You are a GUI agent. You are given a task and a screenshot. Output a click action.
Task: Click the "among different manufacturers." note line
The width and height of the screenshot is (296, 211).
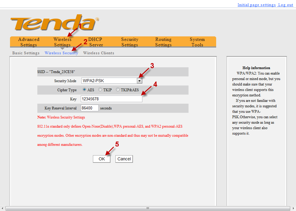(60, 145)
